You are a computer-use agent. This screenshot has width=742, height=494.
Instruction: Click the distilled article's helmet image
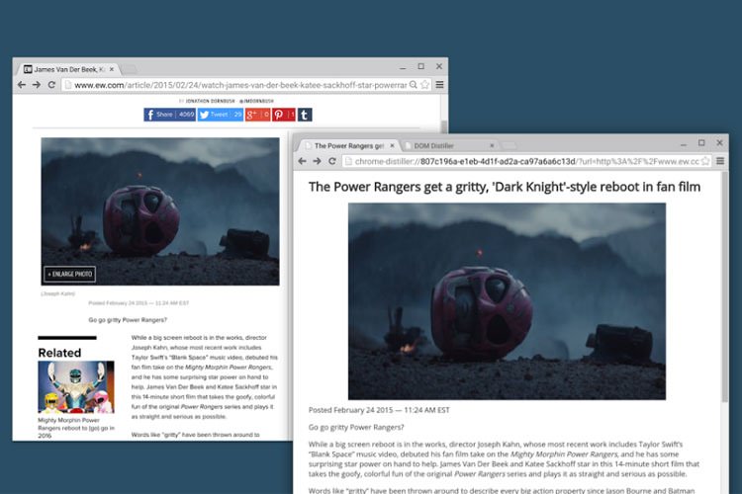507,301
